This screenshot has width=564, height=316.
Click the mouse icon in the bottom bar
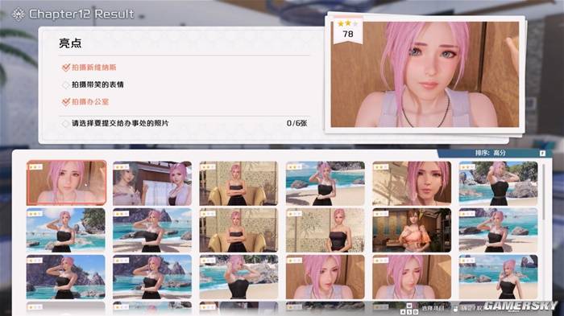point(455,309)
